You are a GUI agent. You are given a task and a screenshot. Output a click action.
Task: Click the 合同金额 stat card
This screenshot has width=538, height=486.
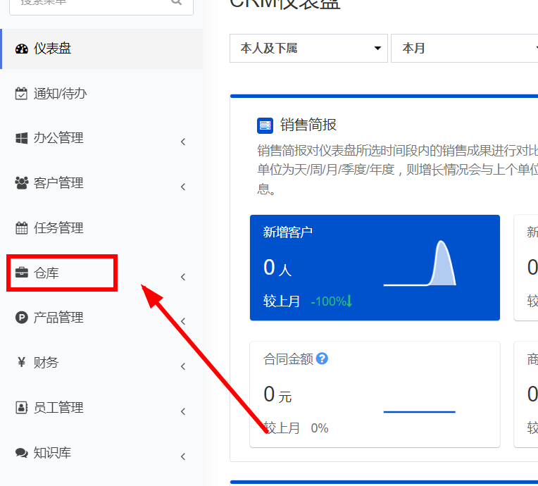tap(375, 394)
